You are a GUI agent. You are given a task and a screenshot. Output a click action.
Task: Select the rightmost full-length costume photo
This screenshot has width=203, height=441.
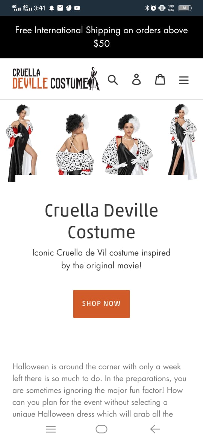[x=183, y=142]
